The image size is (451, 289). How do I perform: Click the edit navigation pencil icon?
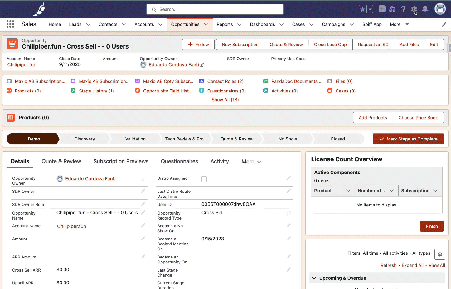click(x=444, y=25)
